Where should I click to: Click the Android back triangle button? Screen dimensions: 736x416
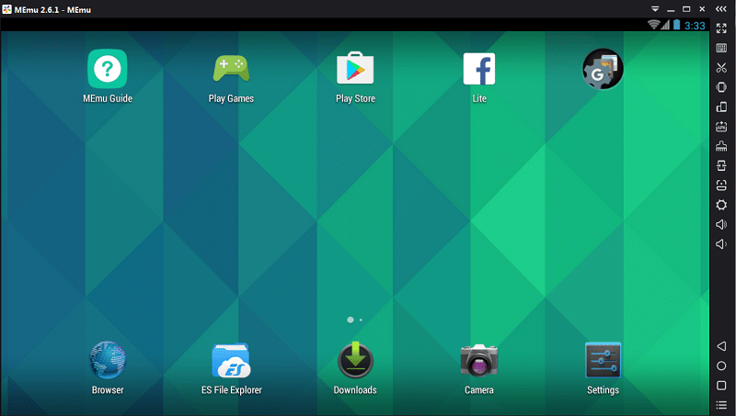pyautogui.click(x=721, y=346)
